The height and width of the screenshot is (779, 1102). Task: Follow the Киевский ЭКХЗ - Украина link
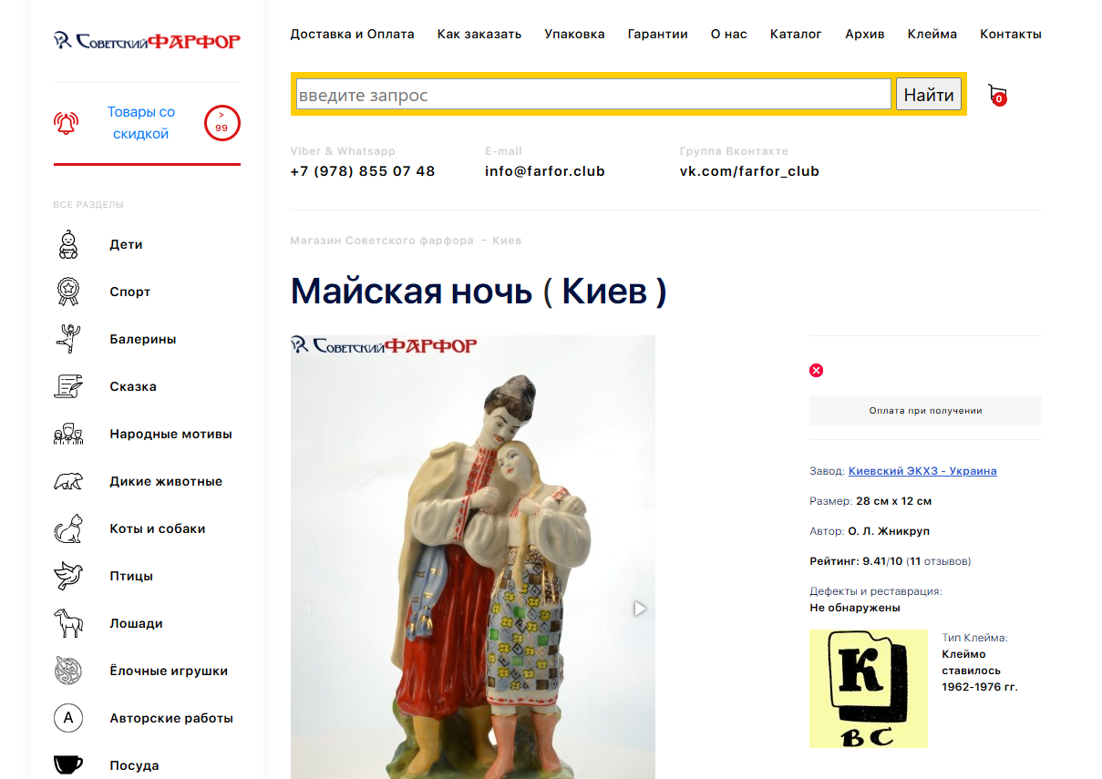click(922, 471)
